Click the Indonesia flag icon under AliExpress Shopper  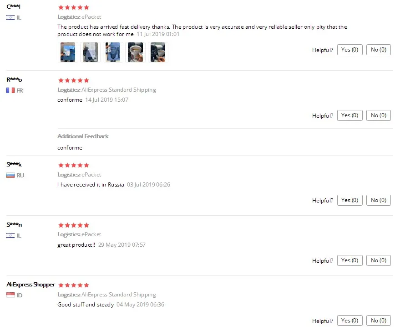(10, 295)
